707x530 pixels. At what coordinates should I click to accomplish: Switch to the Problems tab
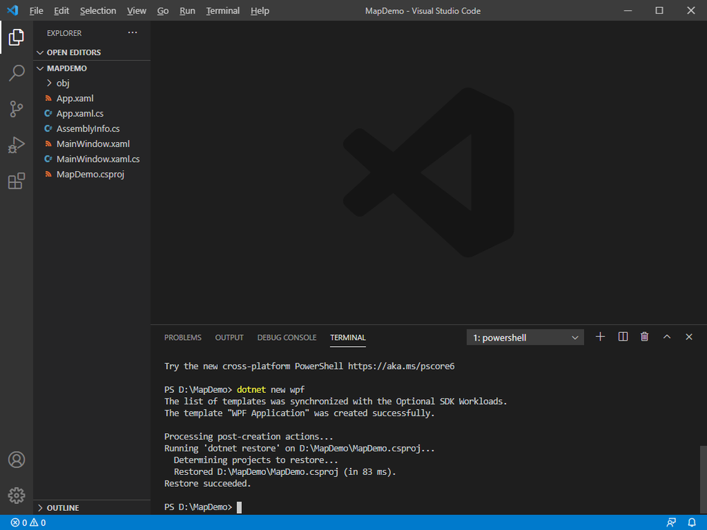pos(182,338)
